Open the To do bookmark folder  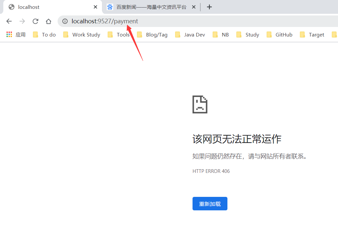(x=44, y=35)
